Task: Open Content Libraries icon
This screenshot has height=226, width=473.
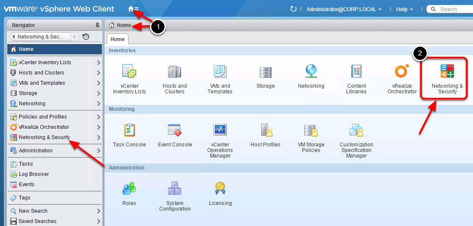Action: point(356,72)
